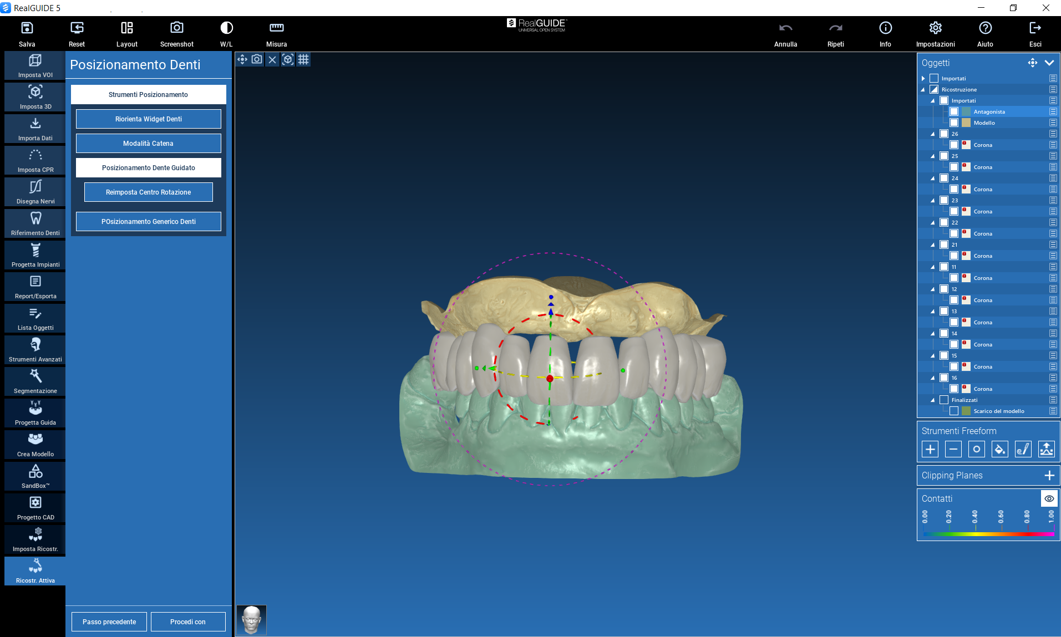Screen dimensions: 1061x637
Task: Toggle the Modello visibility checkbox
Action: tap(954, 123)
